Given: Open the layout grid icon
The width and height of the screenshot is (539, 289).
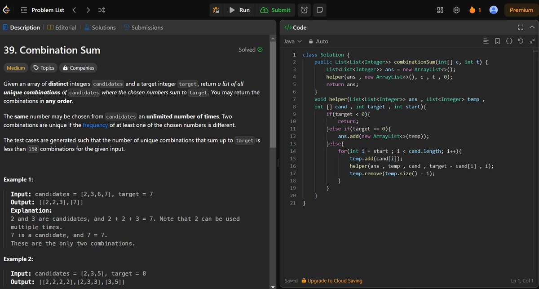Looking at the screenshot, I should pos(440,10).
